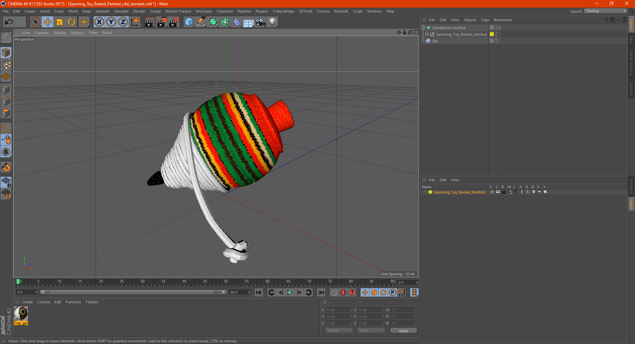Open Edit Render Settings gear clapperboard
Viewport: 635px width, 344px height.
click(174, 22)
